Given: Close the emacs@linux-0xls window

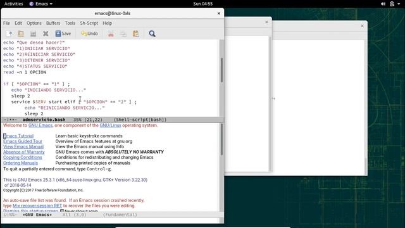Looking at the screenshot, I should coord(219,13).
